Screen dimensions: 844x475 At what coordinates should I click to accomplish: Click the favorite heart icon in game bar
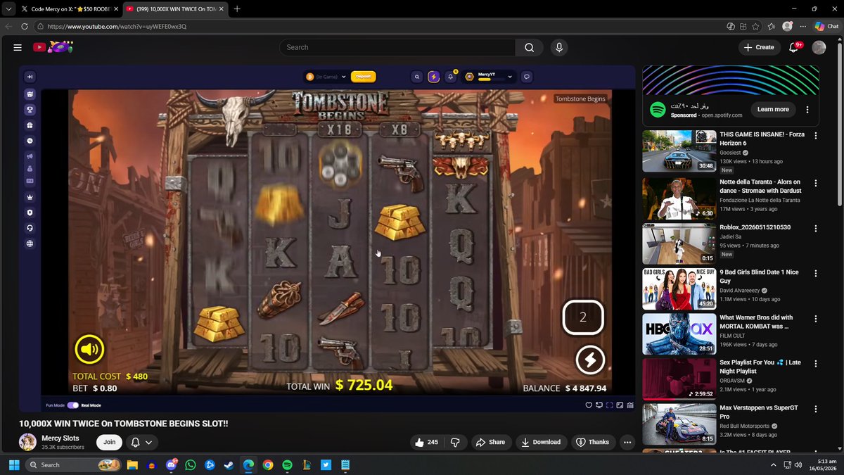(589, 405)
